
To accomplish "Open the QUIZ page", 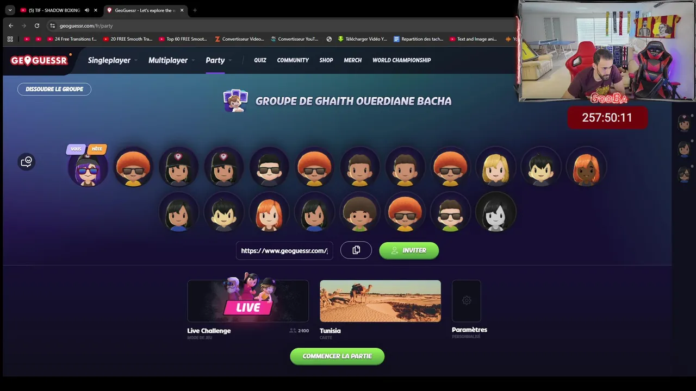I will (260, 60).
